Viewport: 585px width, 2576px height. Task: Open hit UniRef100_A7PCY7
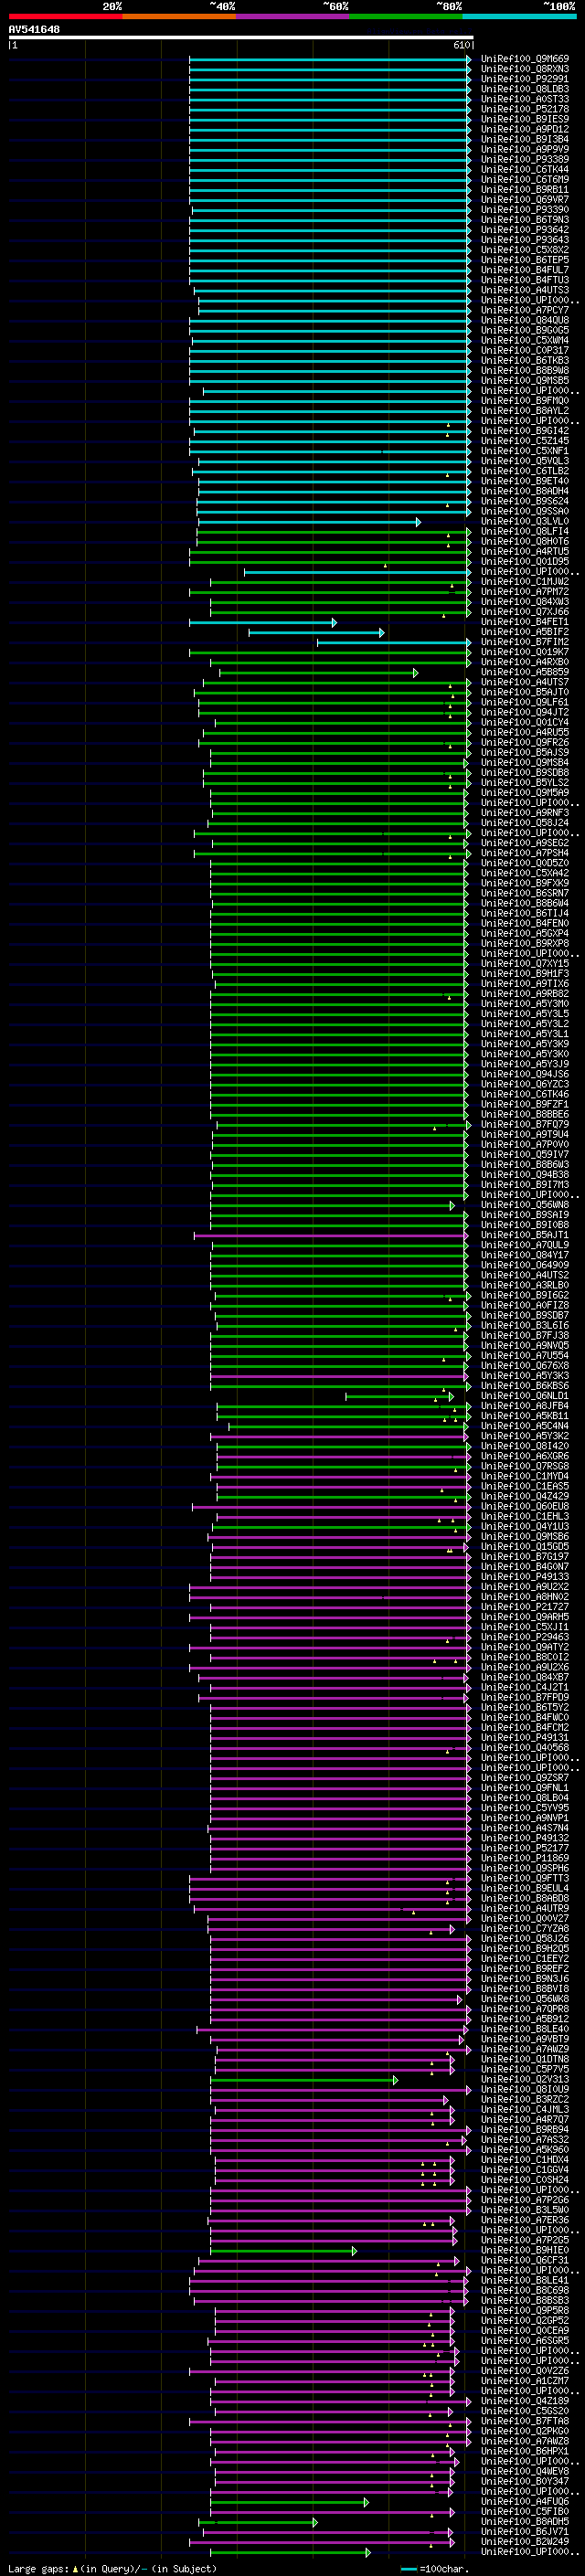[525, 310]
